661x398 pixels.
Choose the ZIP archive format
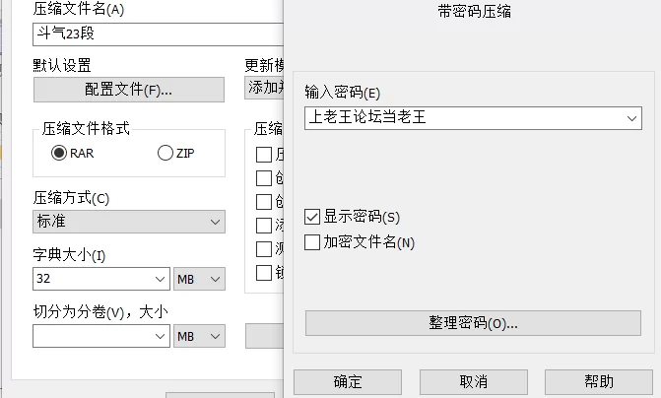(x=165, y=153)
